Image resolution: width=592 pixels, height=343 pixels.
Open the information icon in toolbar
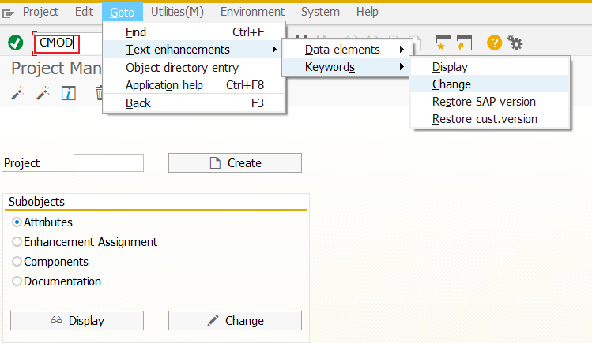(x=68, y=93)
